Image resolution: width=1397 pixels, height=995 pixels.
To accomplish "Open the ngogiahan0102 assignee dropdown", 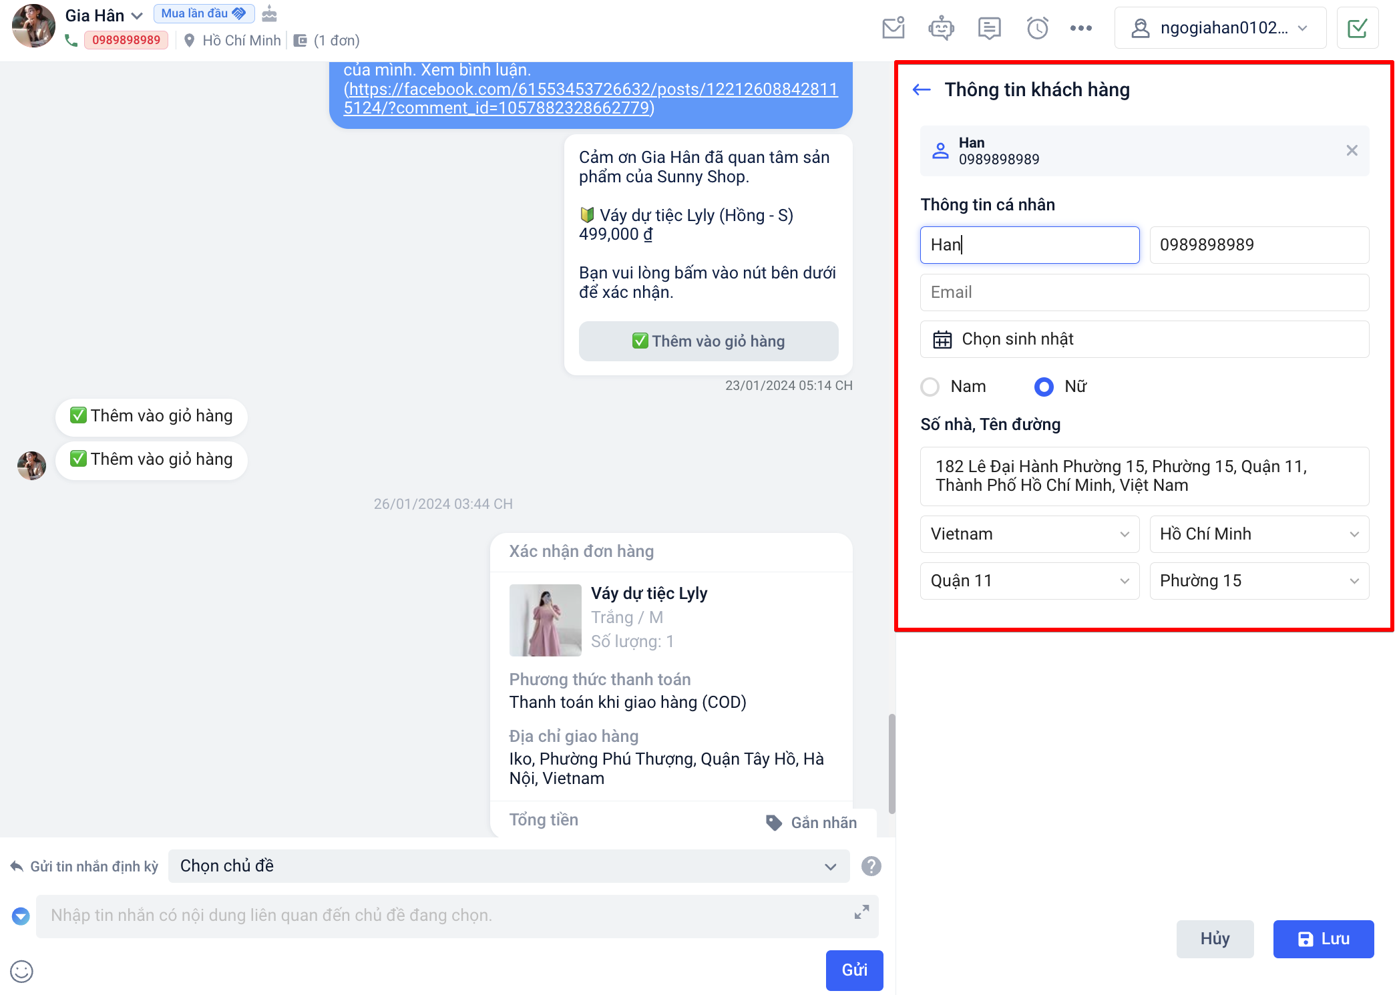I will (1219, 28).
